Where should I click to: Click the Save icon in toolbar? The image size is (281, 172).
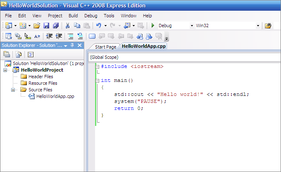[46, 26]
